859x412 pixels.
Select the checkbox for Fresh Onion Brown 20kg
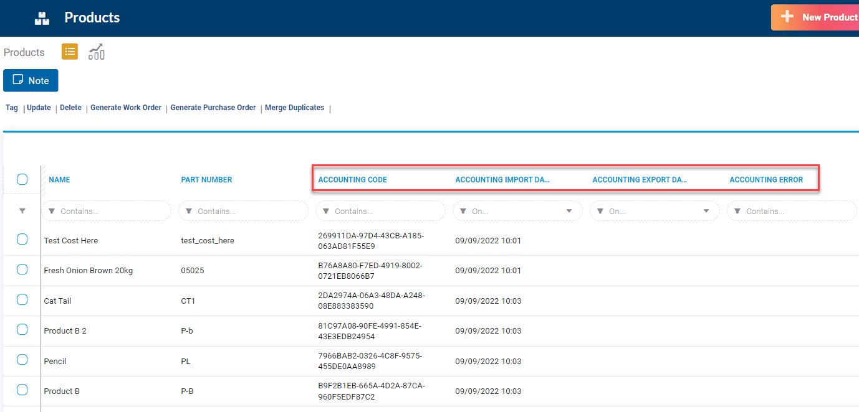point(22,269)
